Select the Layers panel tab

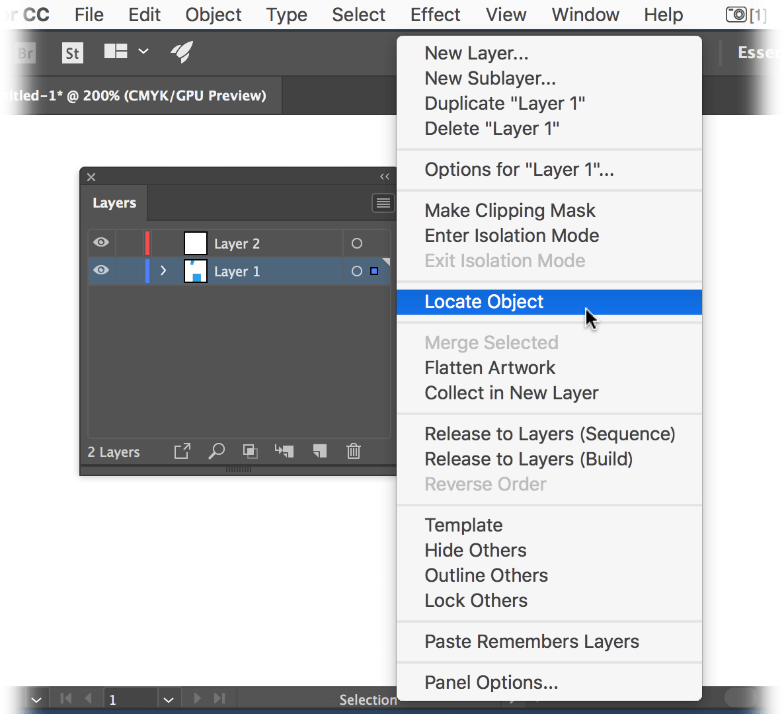pos(114,202)
